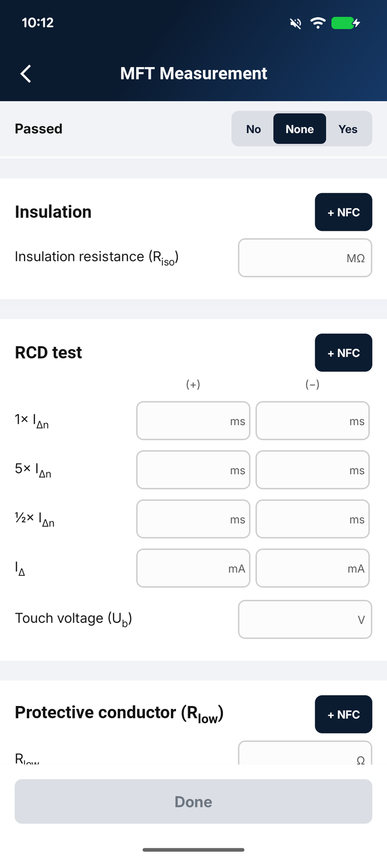This screenshot has height=861, width=387.
Task: Focus the Insulation resistance MΩ field
Action: tap(305, 258)
